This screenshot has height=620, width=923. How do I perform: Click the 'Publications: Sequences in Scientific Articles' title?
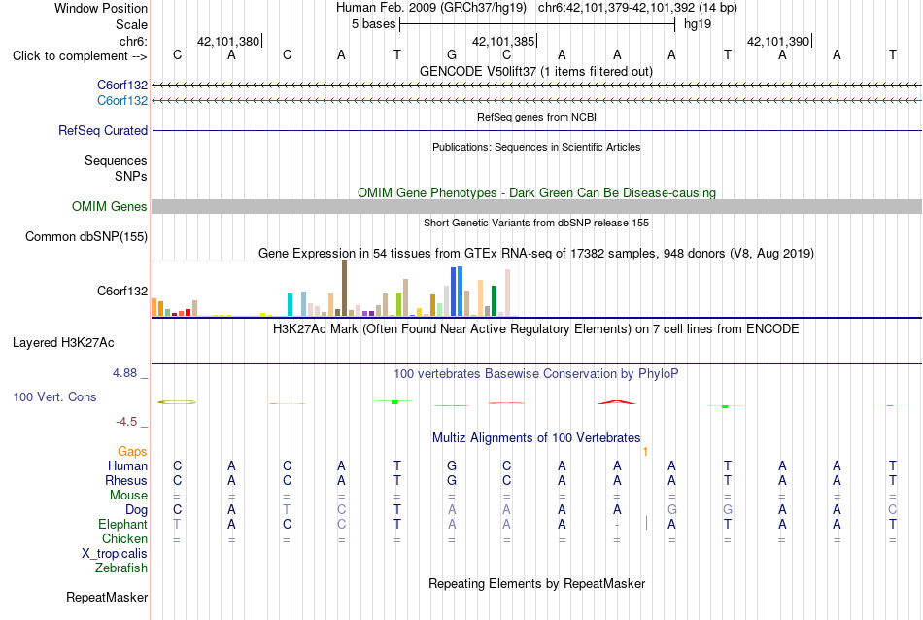[536, 147]
